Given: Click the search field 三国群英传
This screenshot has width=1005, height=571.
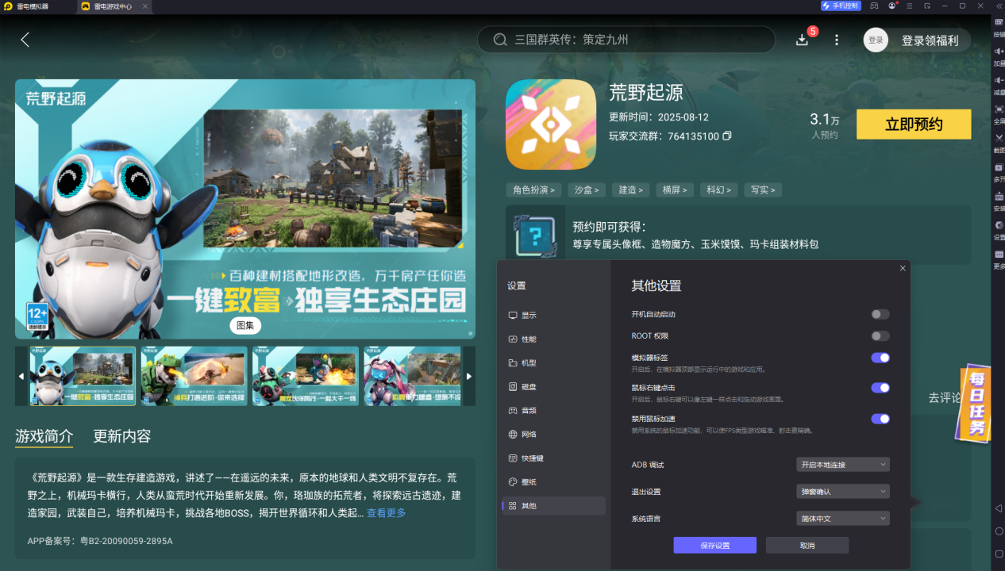Looking at the screenshot, I should (x=626, y=40).
